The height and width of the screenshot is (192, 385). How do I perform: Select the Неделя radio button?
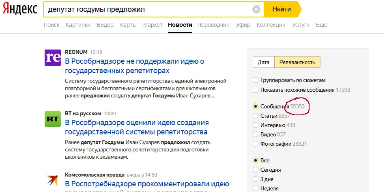256,189
